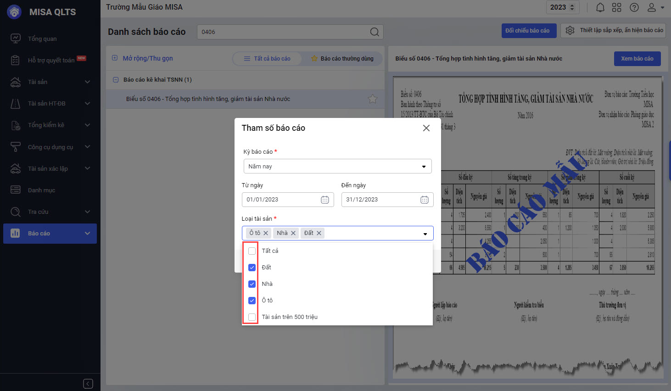Click the Đến ngày date field
The width and height of the screenshot is (671, 391).
click(x=387, y=200)
